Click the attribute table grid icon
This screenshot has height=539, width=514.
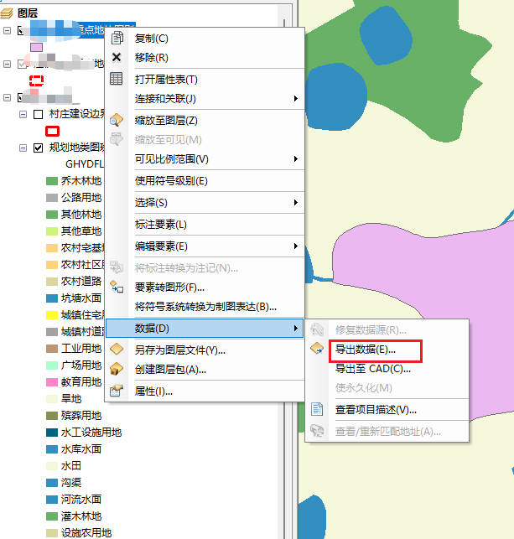[117, 79]
